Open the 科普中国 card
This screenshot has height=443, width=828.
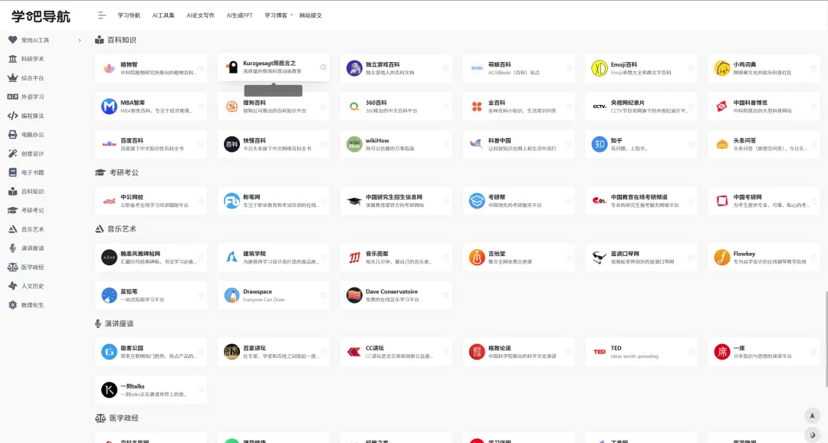(x=518, y=144)
